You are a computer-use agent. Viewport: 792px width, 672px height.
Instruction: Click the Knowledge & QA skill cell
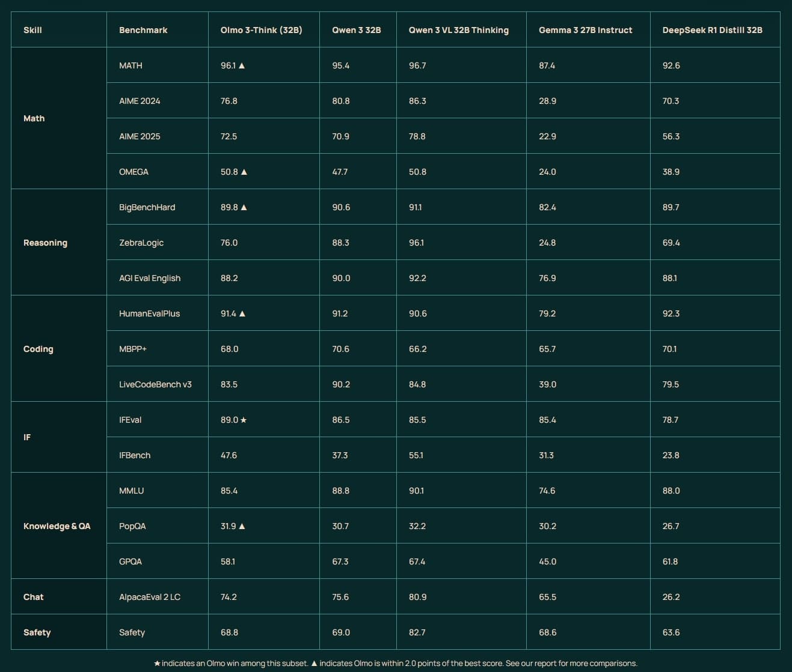(57, 526)
